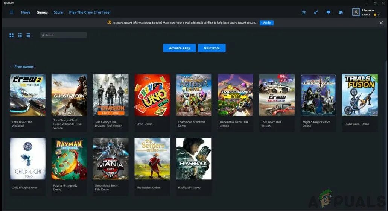Open Ghost Recon Wildlands Trial cover

(69, 95)
